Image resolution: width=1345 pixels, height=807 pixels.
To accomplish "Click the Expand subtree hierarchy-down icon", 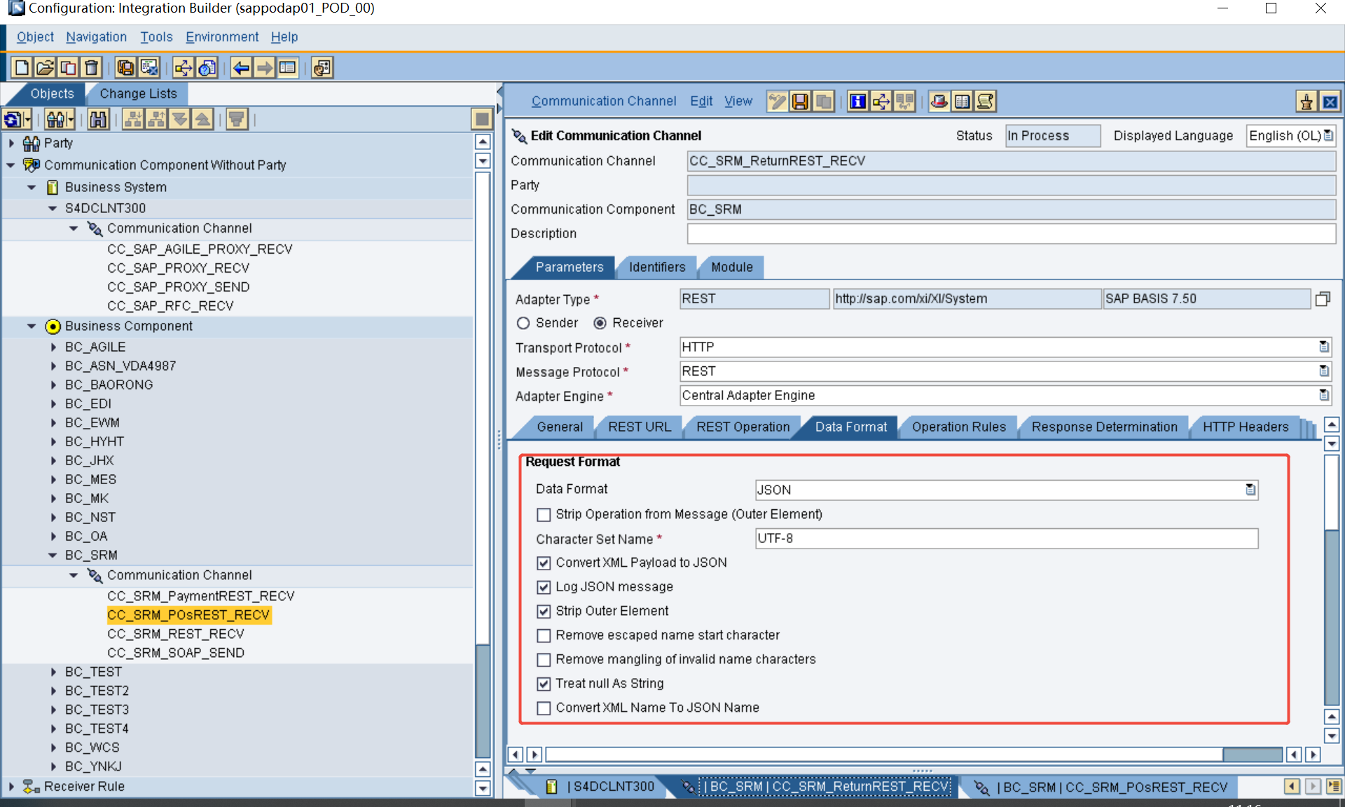I will [x=132, y=120].
